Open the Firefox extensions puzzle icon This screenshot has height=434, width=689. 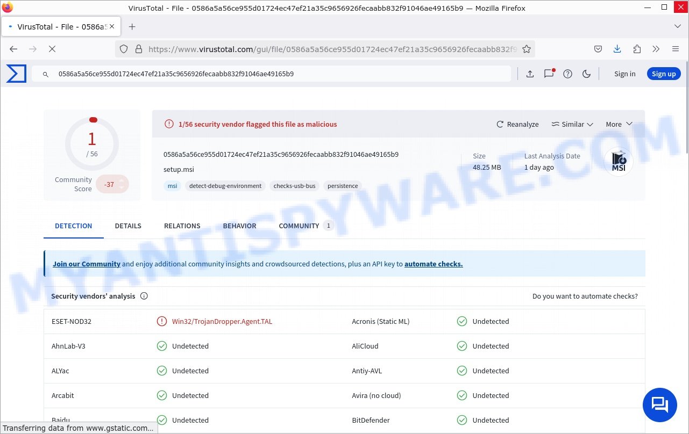(x=637, y=49)
